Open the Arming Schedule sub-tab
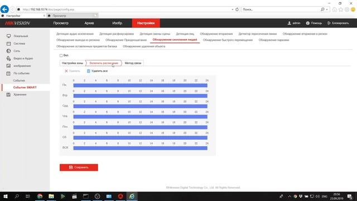The height and width of the screenshot is (201, 357). pos(104,63)
